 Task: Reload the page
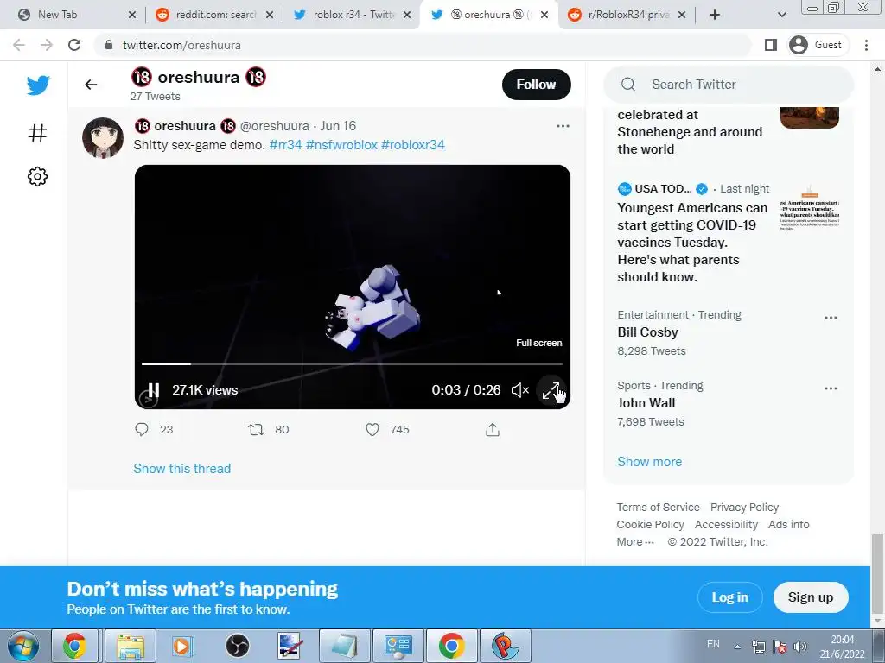74,45
